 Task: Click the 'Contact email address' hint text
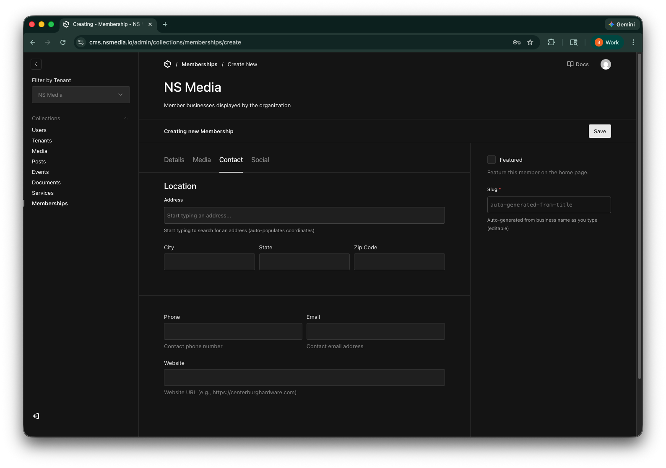(x=335, y=346)
